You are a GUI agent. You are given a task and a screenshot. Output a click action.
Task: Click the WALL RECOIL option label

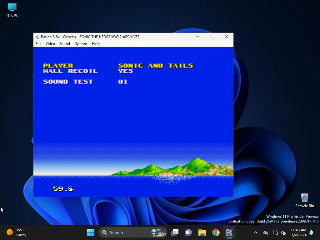(x=70, y=71)
